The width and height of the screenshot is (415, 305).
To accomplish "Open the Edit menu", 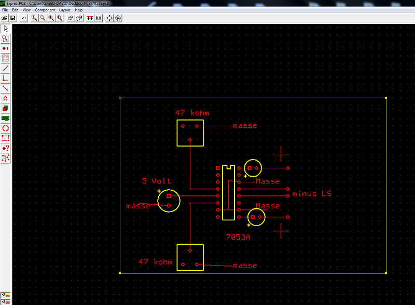I will (x=16, y=10).
